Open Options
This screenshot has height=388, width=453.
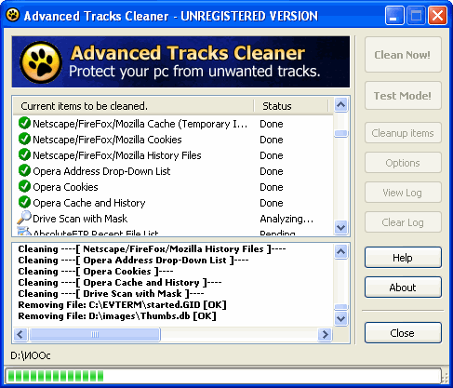click(x=403, y=163)
